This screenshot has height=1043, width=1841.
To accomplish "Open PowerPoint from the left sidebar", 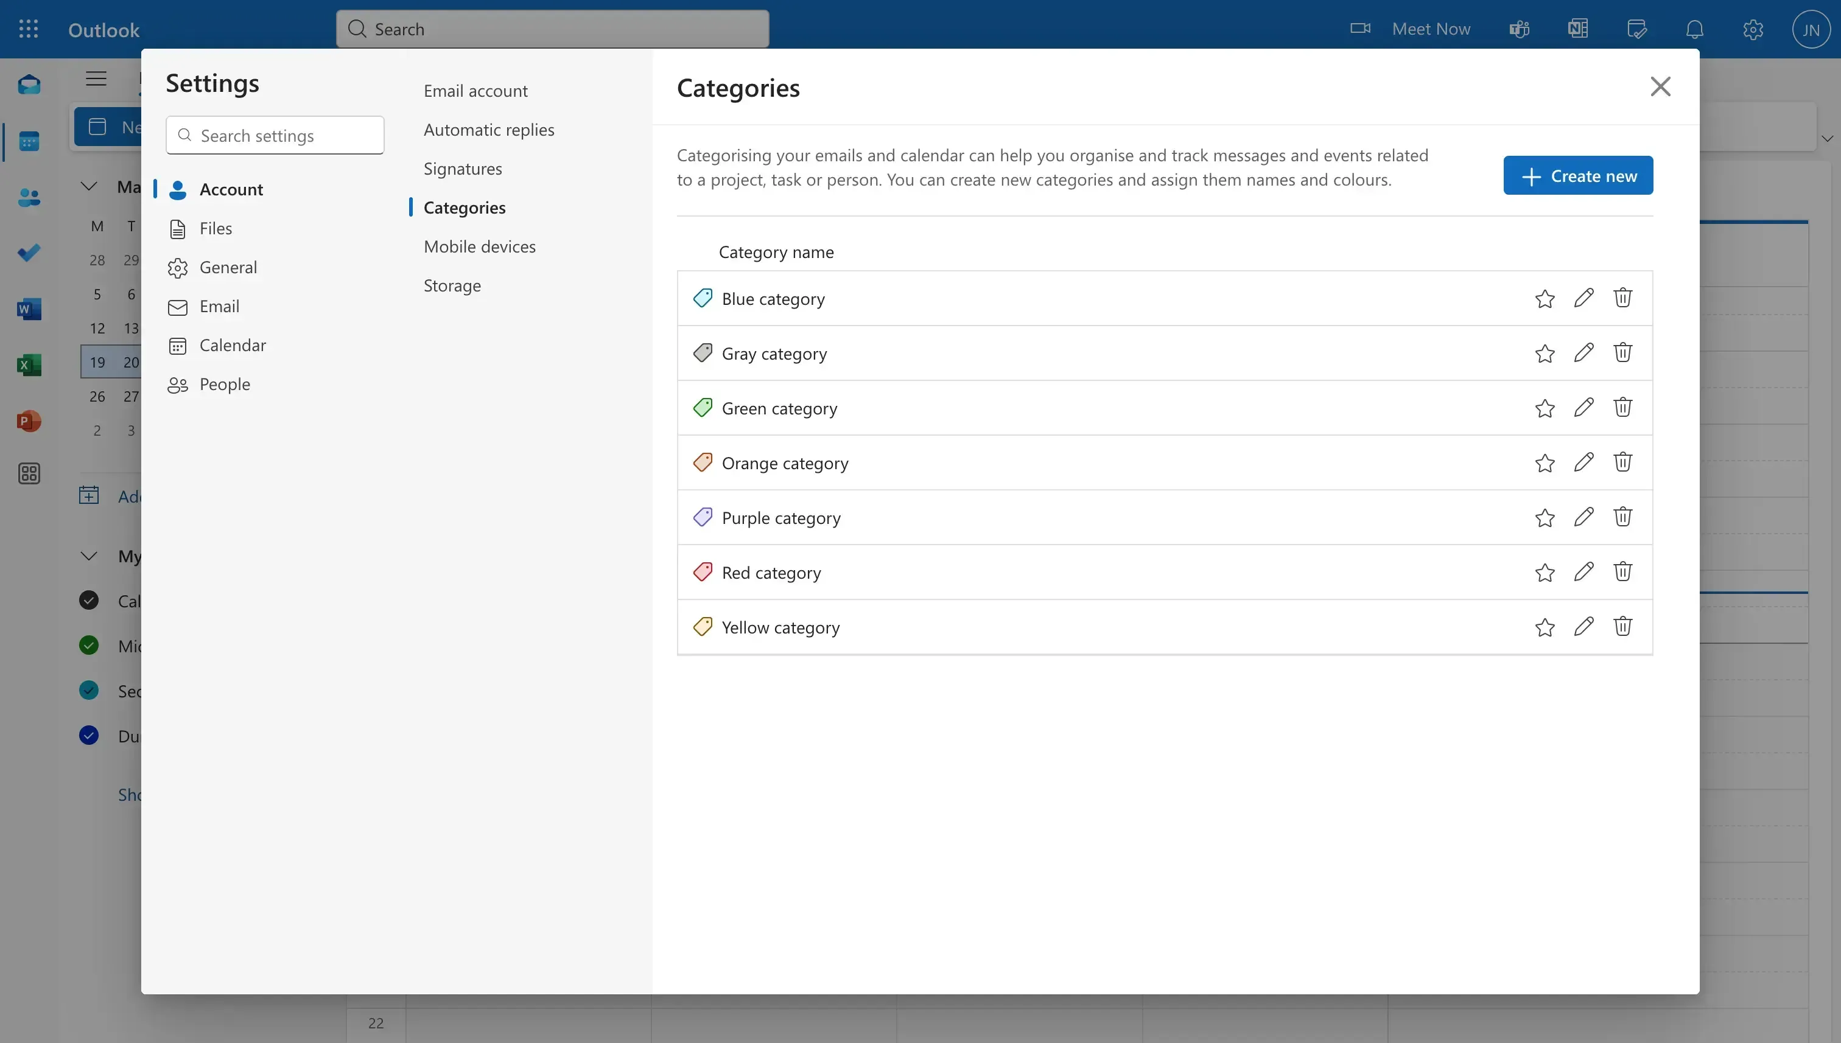I will pos(29,421).
